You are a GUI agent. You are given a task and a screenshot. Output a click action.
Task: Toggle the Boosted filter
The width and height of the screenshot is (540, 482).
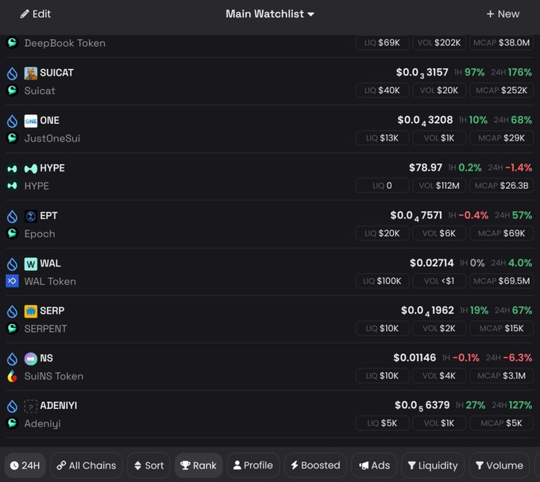coord(315,465)
